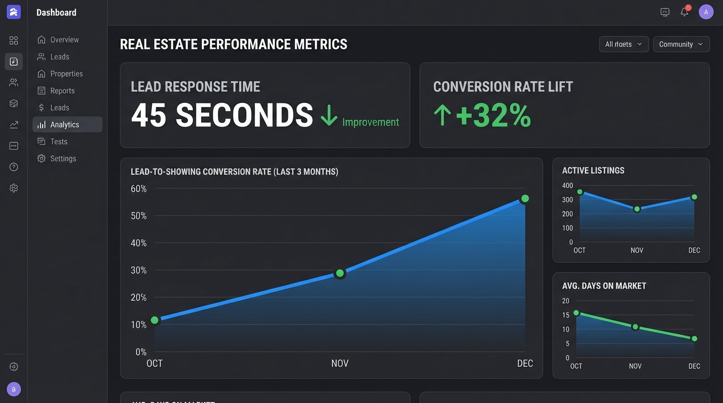Expand the Community filter dropdown

click(681, 44)
